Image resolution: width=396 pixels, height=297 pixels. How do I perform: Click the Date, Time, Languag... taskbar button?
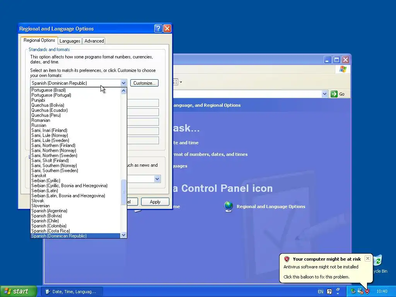click(72, 292)
